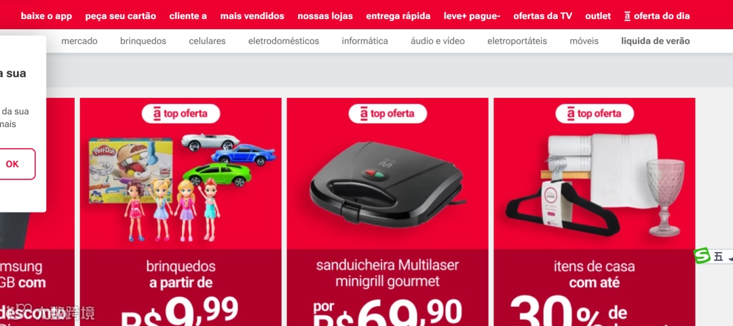This screenshot has width=733, height=326.
Task: Open nossas lojas from the top bar
Action: (325, 16)
